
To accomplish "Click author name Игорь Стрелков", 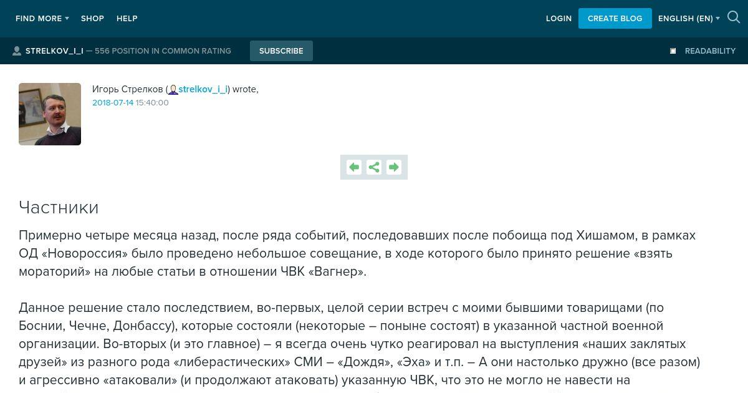I will coord(128,90).
